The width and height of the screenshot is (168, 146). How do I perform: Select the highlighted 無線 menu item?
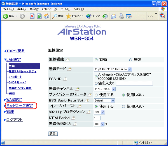tap(24, 66)
